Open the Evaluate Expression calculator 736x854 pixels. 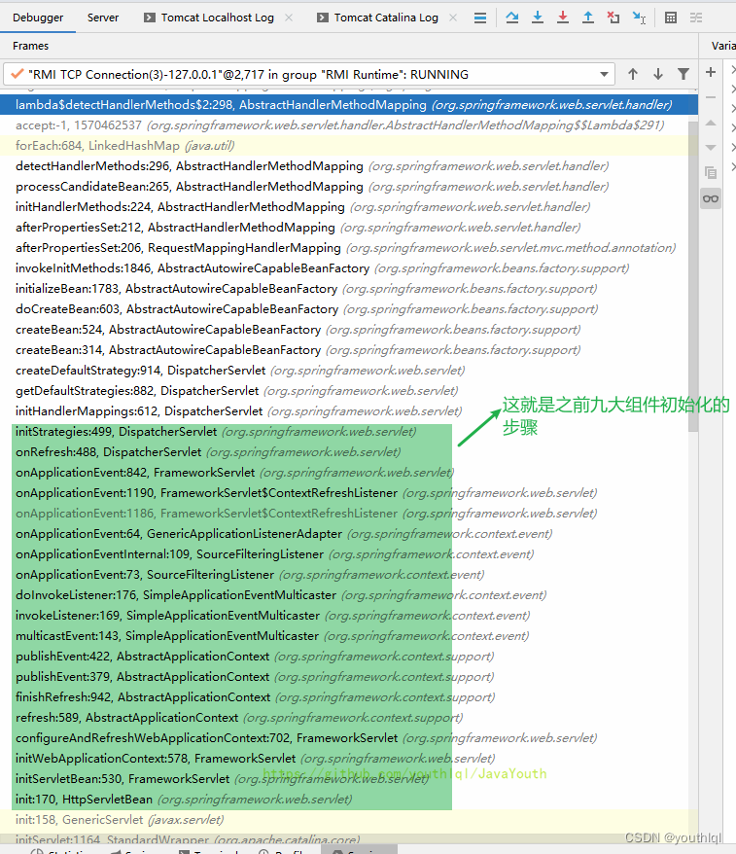(x=671, y=18)
